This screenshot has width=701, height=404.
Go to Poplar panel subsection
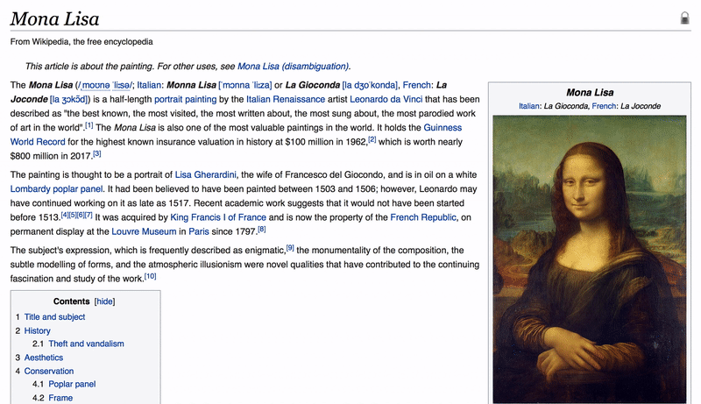tap(72, 384)
